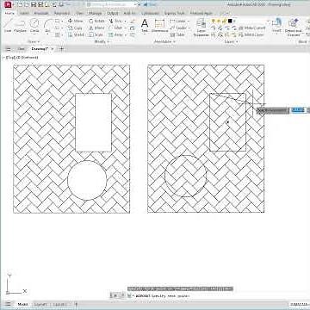The height and width of the screenshot is (310, 310).
Task: Expand the Layers panel flyout
Action: point(231,41)
